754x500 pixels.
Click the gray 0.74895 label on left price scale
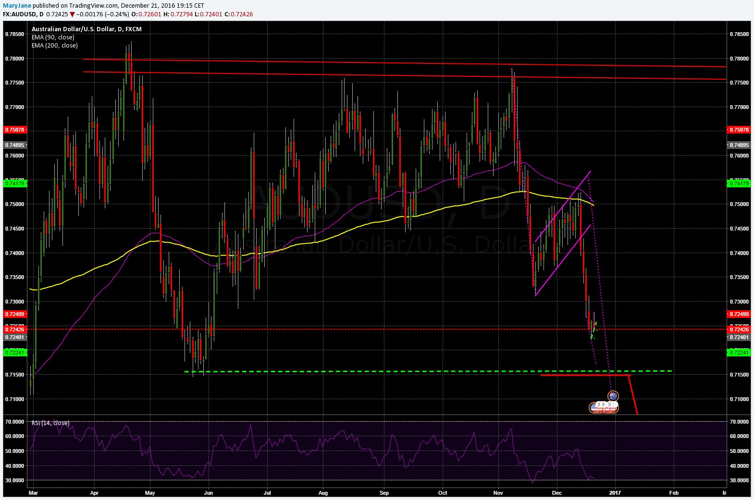15,145
